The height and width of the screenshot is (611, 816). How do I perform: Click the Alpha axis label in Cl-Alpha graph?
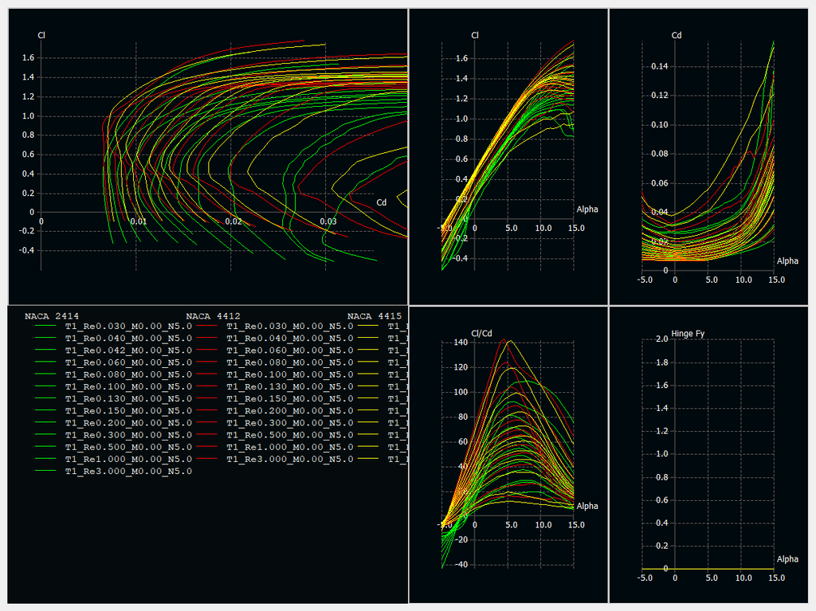point(586,210)
